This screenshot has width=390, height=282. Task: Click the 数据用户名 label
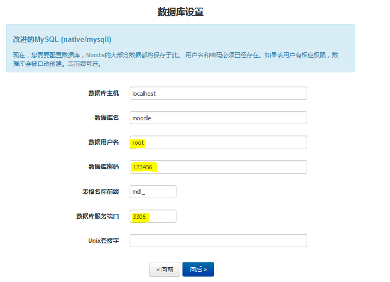pos(103,142)
